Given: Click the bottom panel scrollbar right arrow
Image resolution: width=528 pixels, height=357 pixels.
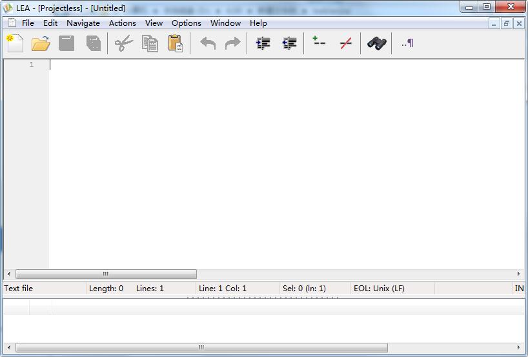Looking at the screenshot, I should tap(519, 347).
